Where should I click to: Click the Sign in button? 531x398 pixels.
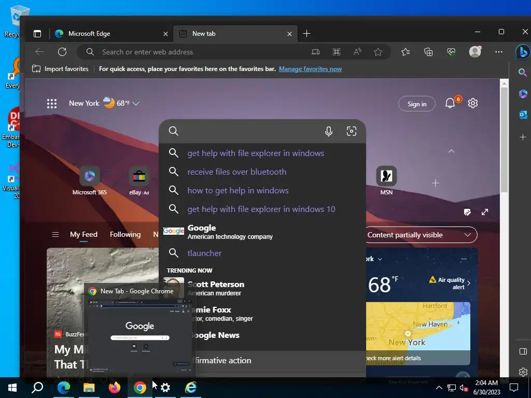[x=416, y=104]
